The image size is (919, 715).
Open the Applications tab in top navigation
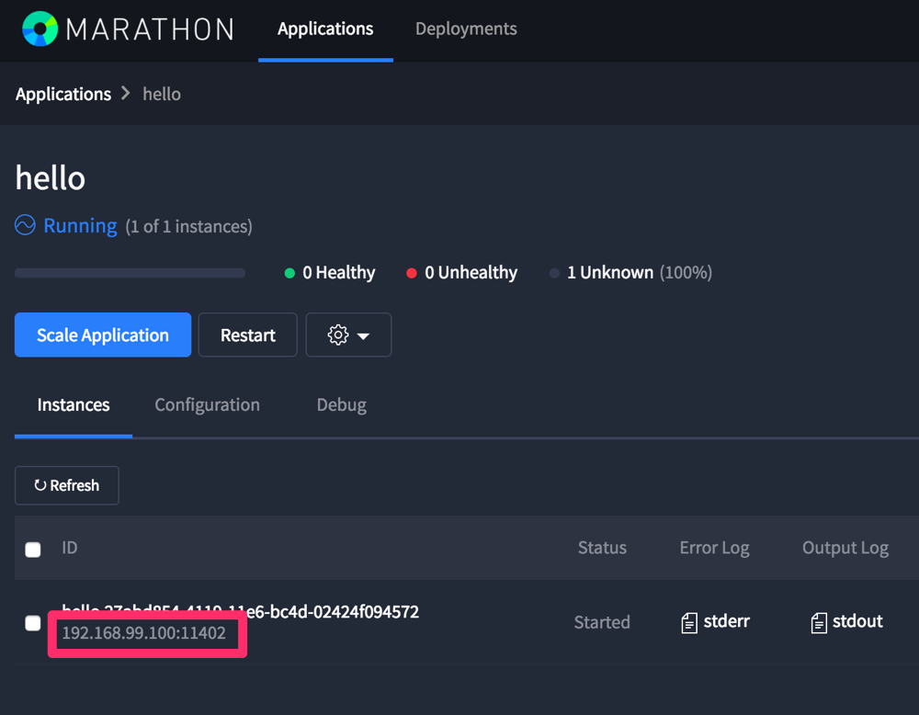(325, 28)
